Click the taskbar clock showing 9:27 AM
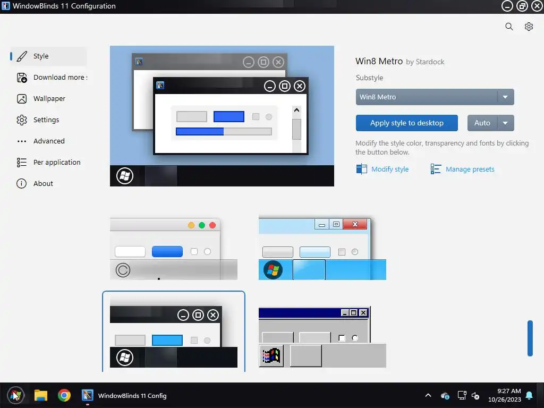Image resolution: width=544 pixels, height=408 pixels. (x=505, y=395)
